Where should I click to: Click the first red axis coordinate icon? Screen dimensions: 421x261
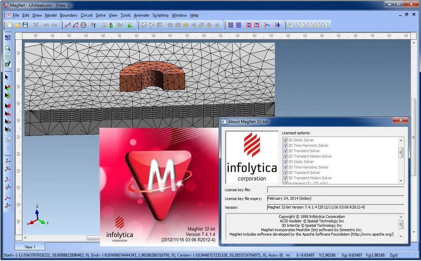8,161
